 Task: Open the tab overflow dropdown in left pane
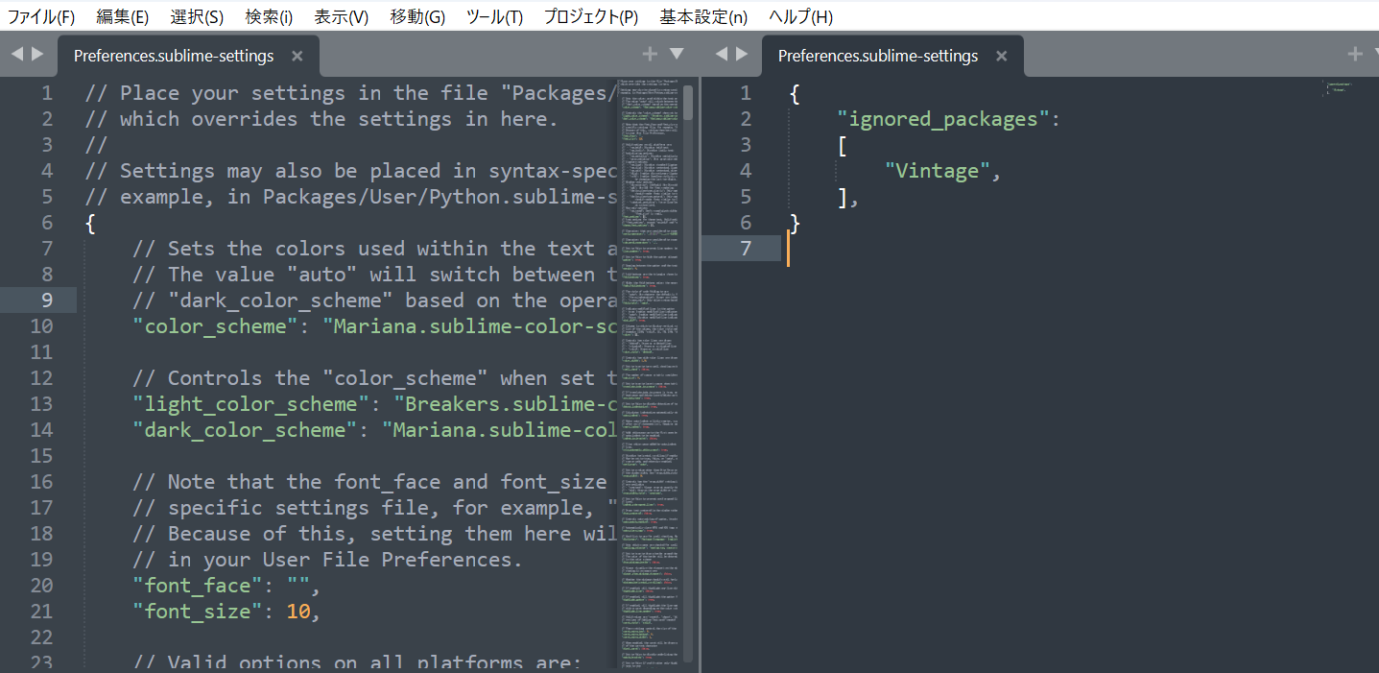click(678, 55)
